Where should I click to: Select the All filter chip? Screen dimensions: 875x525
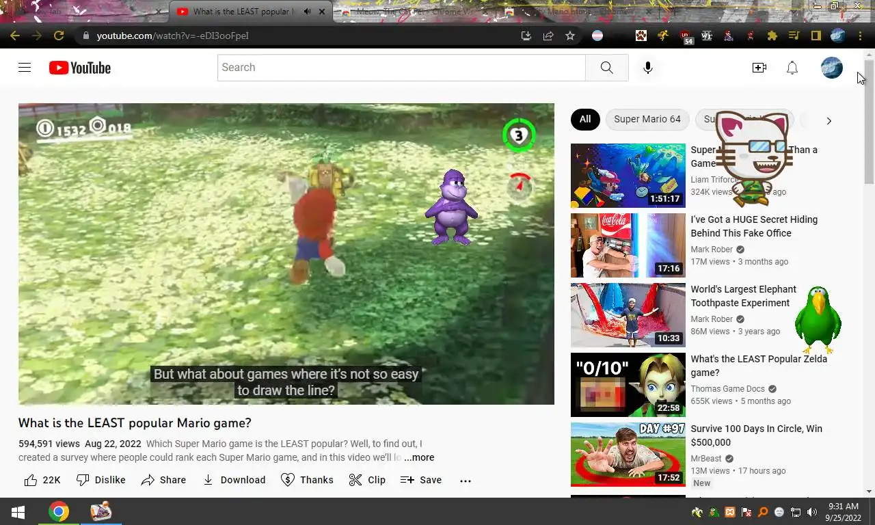click(x=585, y=119)
